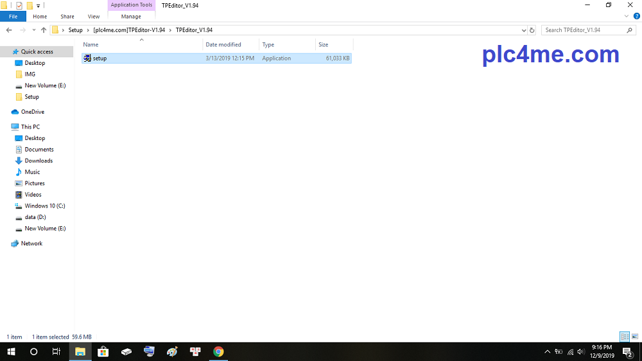Image resolution: width=642 pixels, height=361 pixels.
Task: Open Microsoft Store from the taskbar
Action: (x=103, y=351)
